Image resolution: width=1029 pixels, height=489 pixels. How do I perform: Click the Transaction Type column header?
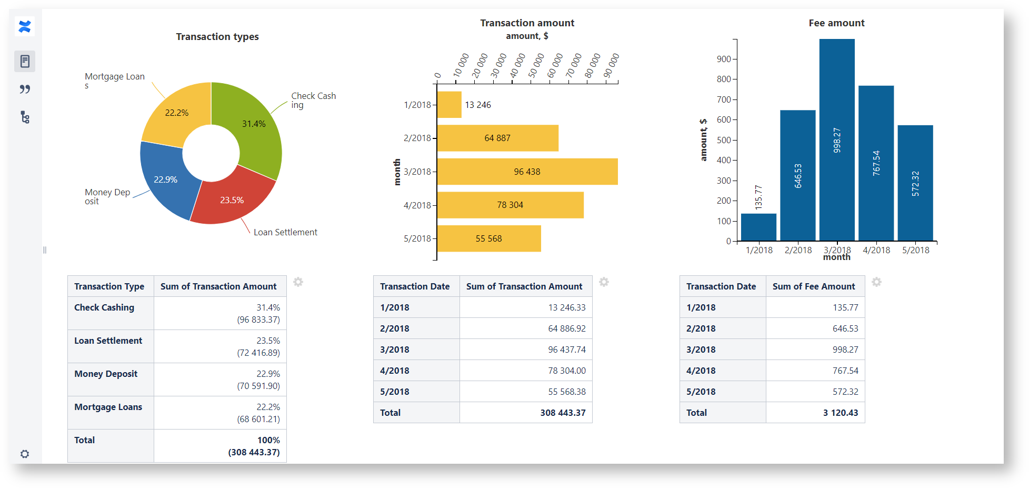[x=109, y=286]
